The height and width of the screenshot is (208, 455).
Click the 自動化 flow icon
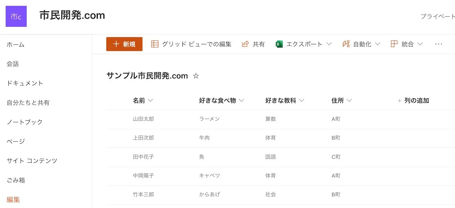click(x=346, y=44)
